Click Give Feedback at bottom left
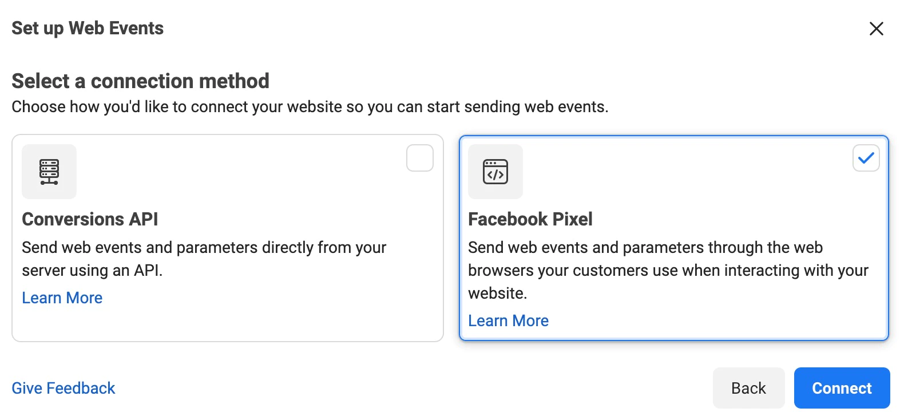This screenshot has height=412, width=904. 63,388
